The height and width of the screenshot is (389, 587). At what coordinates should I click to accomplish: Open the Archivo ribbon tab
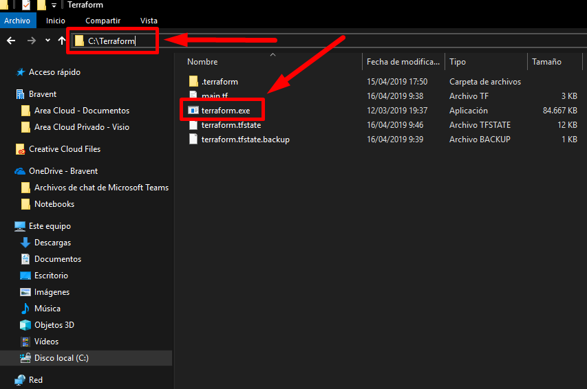tap(17, 21)
